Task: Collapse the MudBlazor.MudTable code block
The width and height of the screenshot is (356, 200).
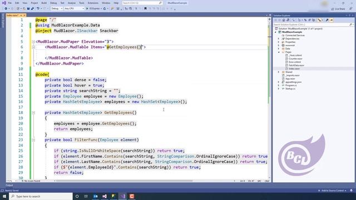Action: pos(33,47)
